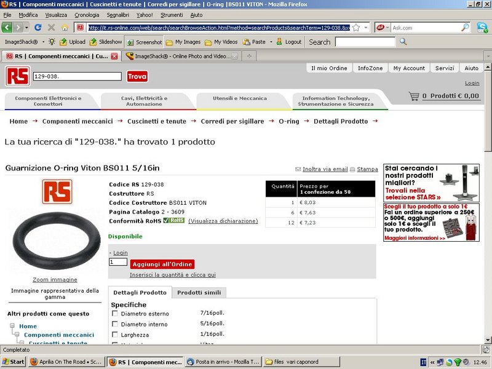Open My Videos on ImageShack toolbar
Image resolution: width=492 pixels, height=369 pixels.
[221, 42]
